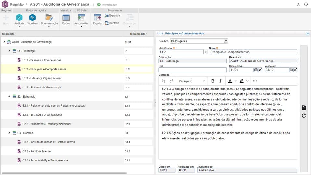
Task: Click the Homologado status gear icon
Action: [99, 4]
